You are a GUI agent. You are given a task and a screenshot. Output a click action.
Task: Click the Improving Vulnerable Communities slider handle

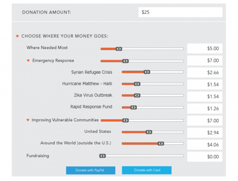125,120
